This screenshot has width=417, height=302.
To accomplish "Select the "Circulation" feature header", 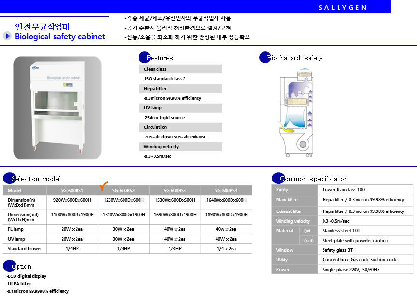I will 181,127.
